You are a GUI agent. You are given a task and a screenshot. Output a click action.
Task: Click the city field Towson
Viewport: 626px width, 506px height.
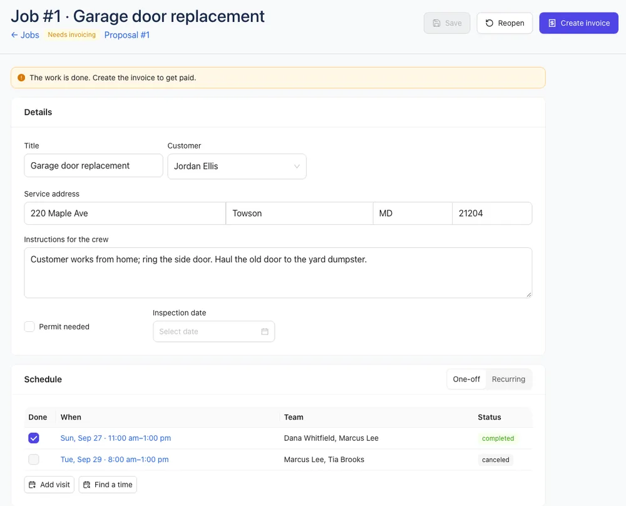(x=299, y=214)
